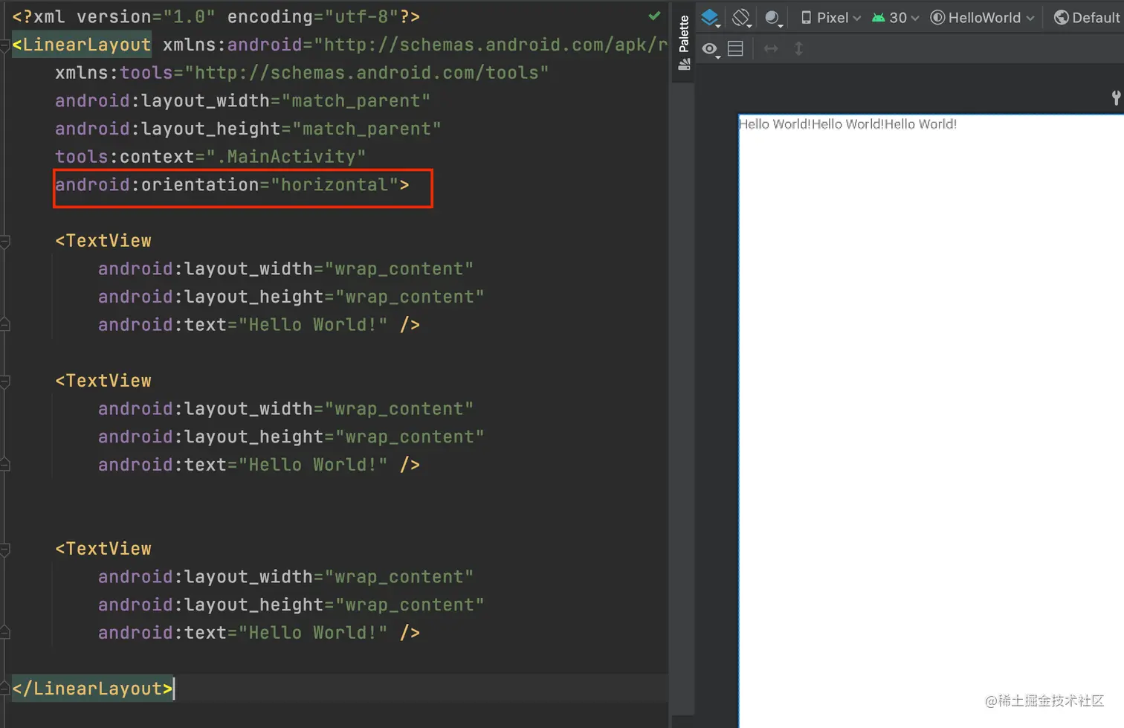Click the wrench icon in the preview
The width and height of the screenshot is (1124, 728).
(1116, 97)
